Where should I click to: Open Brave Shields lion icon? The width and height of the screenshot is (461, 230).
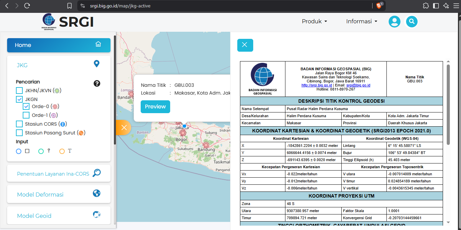(x=379, y=5)
